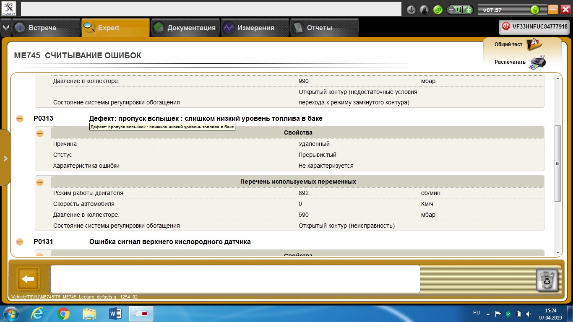Image resolution: width=573 pixels, height=322 pixels.
Task: Click the value Открытый контур (неисправность)
Action: point(347,226)
